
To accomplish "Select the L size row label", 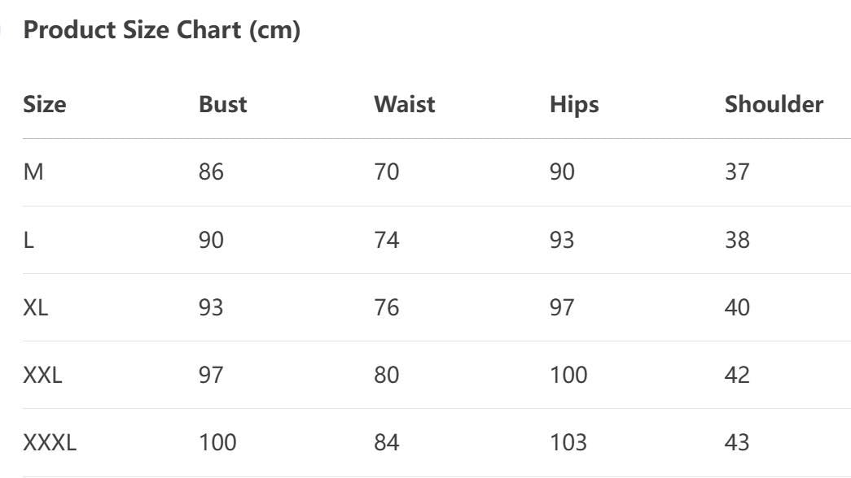I will (x=29, y=241).
